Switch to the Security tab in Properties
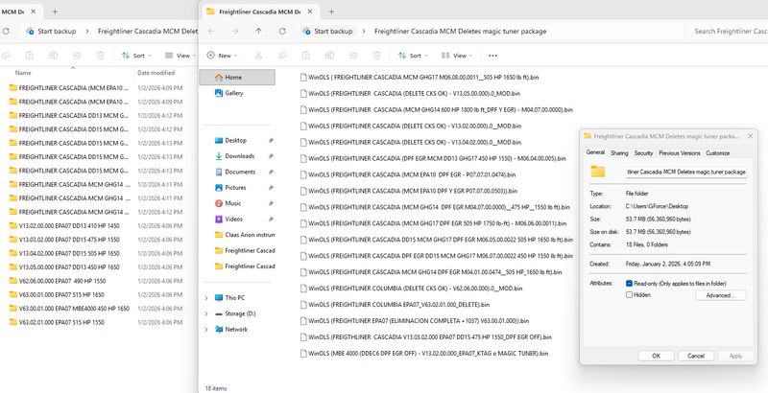 (x=643, y=152)
